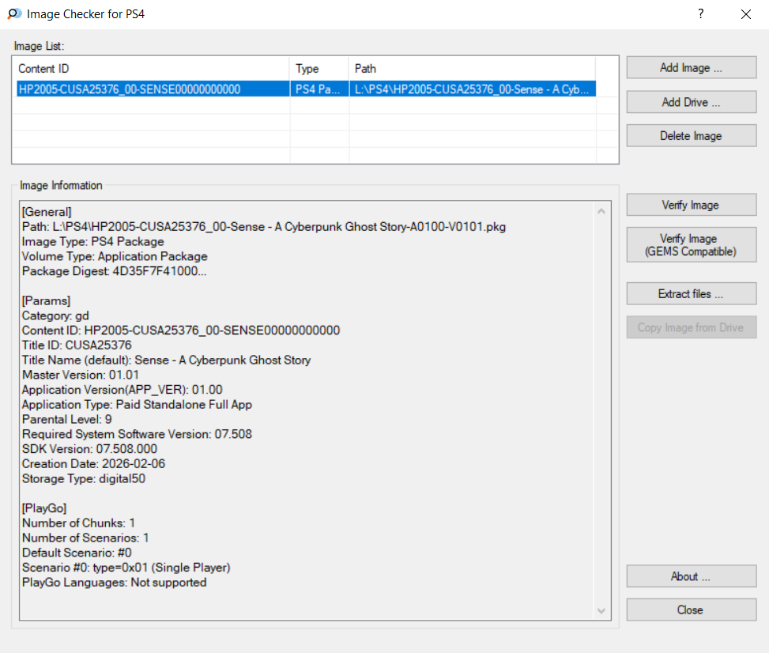Click the scroll up arrow in Image Information
Image resolution: width=769 pixels, height=653 pixels.
pos(601,211)
